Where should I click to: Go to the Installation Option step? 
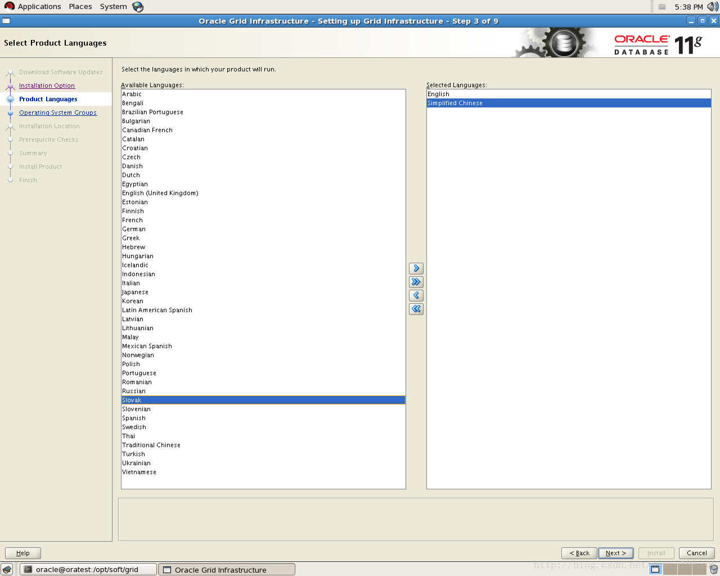(47, 85)
